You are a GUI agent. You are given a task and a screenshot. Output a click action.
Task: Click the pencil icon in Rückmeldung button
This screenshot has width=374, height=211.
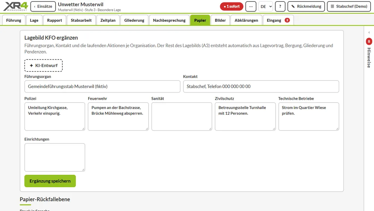coord(293,7)
